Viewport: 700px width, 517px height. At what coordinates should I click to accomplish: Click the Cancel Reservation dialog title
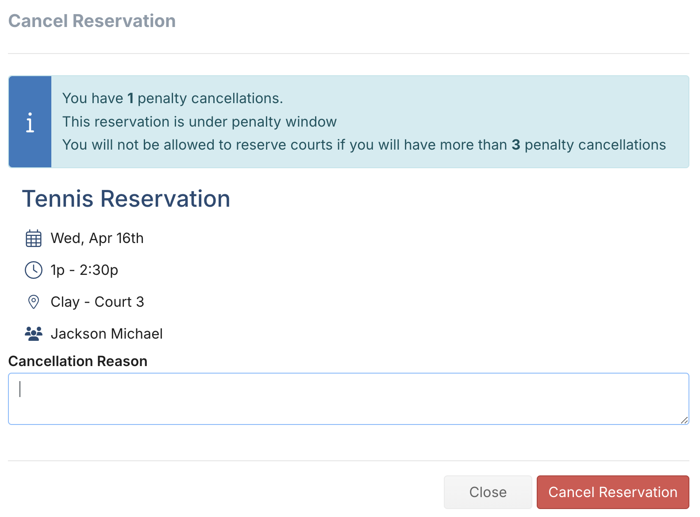(92, 21)
